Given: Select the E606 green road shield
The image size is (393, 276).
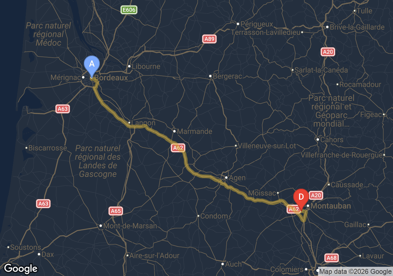Looking at the screenshot, I should coord(129,10).
